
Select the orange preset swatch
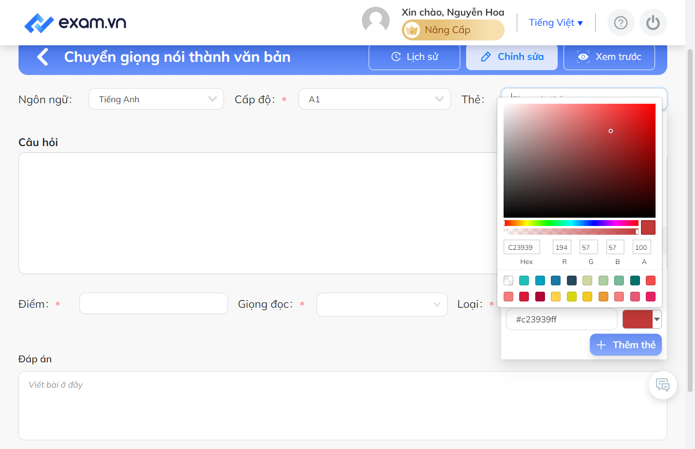pyautogui.click(x=603, y=297)
